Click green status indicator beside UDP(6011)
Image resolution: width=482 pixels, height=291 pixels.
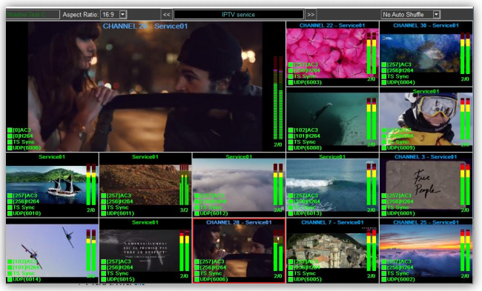click(x=104, y=213)
